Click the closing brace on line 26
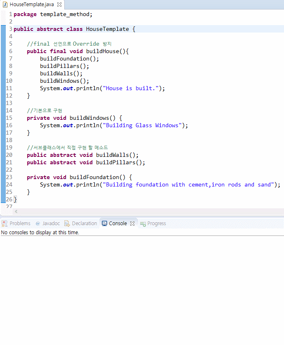The height and width of the screenshot is (345, 284). click(x=15, y=200)
